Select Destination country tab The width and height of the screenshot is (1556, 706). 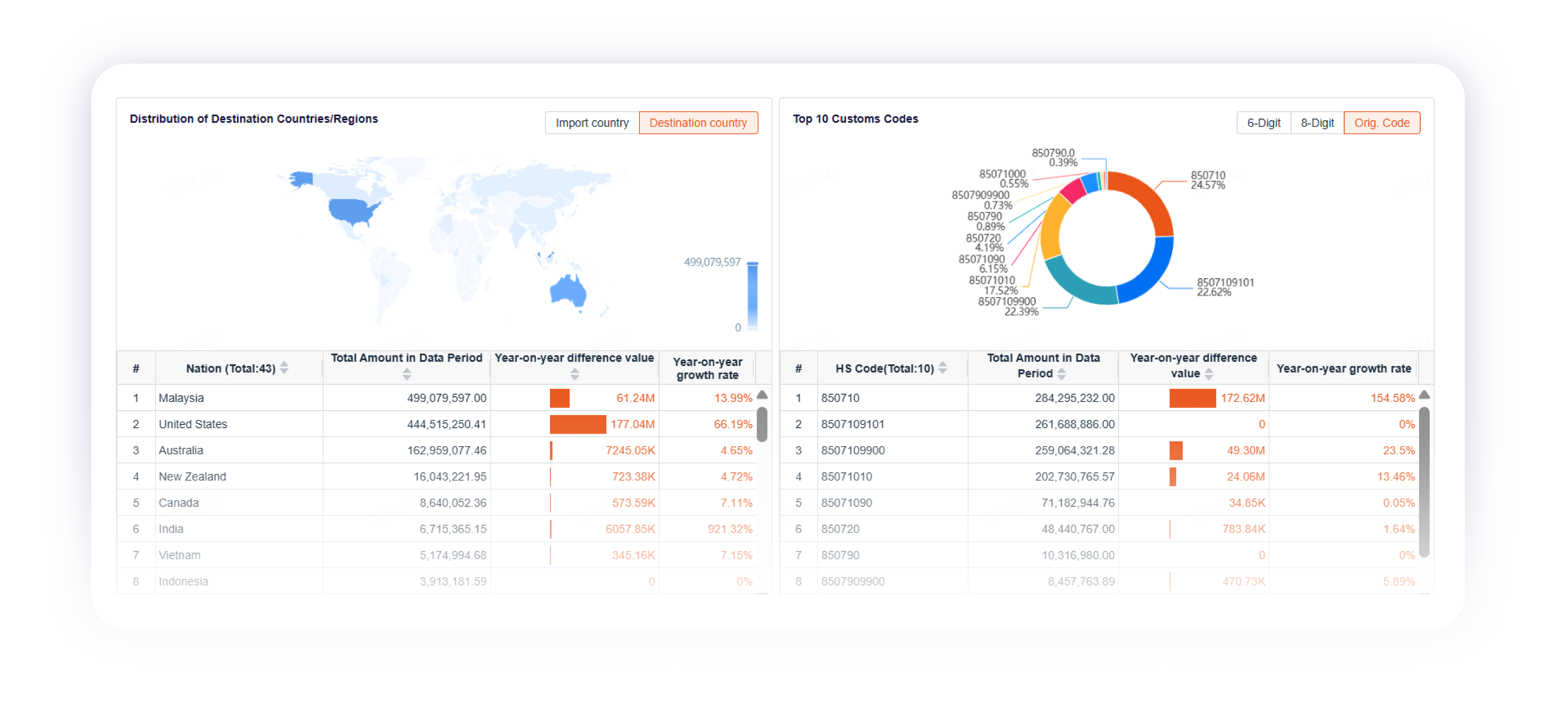click(x=698, y=123)
